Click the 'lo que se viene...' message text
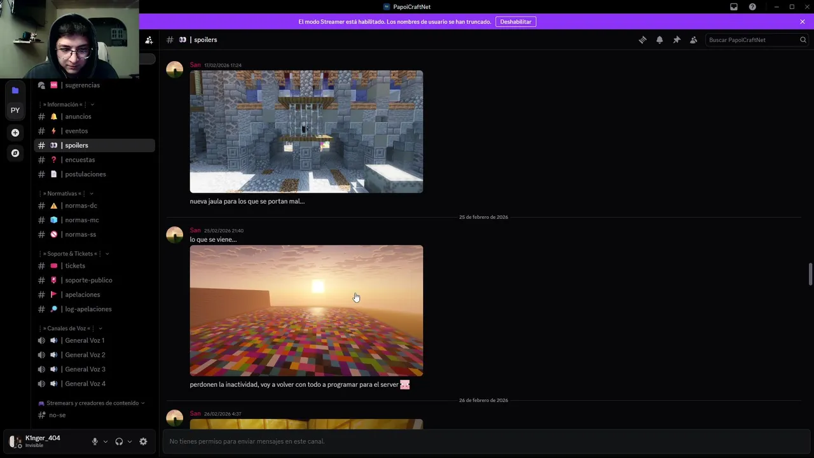Image resolution: width=814 pixels, height=458 pixels. pyautogui.click(x=213, y=240)
